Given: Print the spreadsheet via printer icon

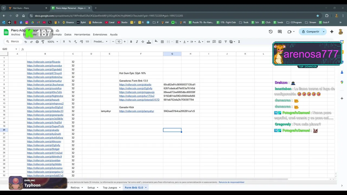Looking at the screenshot, I should click(x=37, y=42).
